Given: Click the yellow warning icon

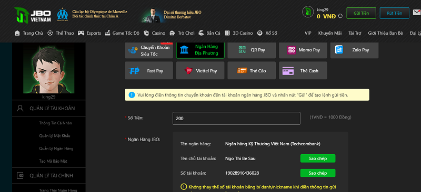Looking at the screenshot, I should click(x=184, y=187).
